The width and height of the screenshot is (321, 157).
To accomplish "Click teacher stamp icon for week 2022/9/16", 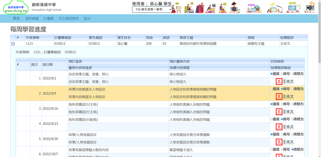I will click(x=279, y=111).
